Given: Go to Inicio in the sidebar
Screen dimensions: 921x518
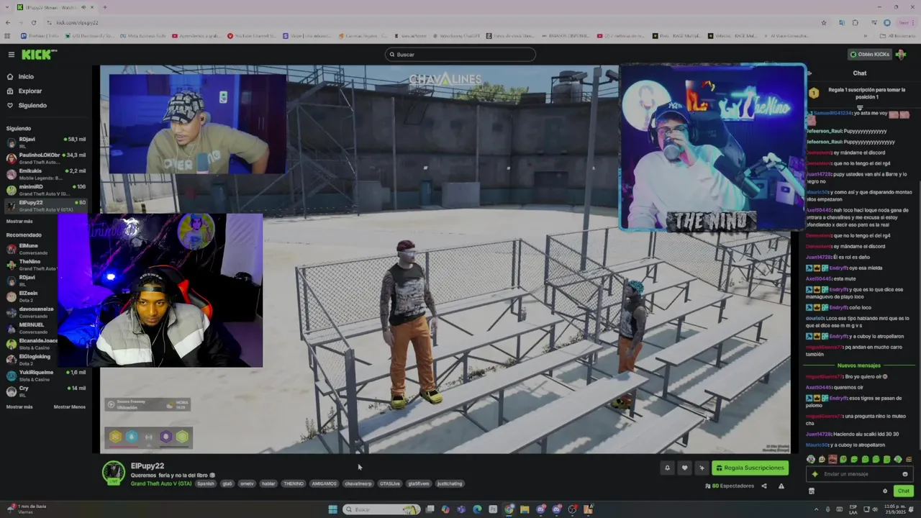Looking at the screenshot, I should [x=26, y=76].
